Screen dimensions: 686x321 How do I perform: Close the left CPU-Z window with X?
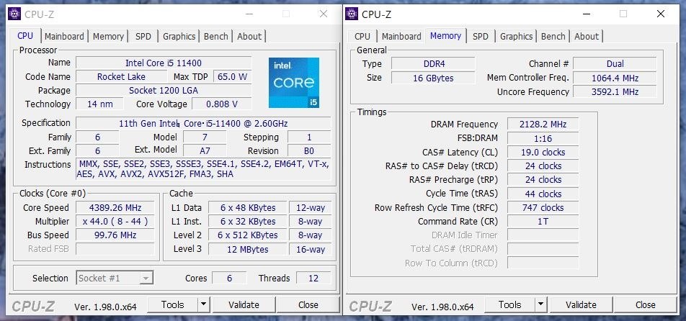tap(324, 14)
